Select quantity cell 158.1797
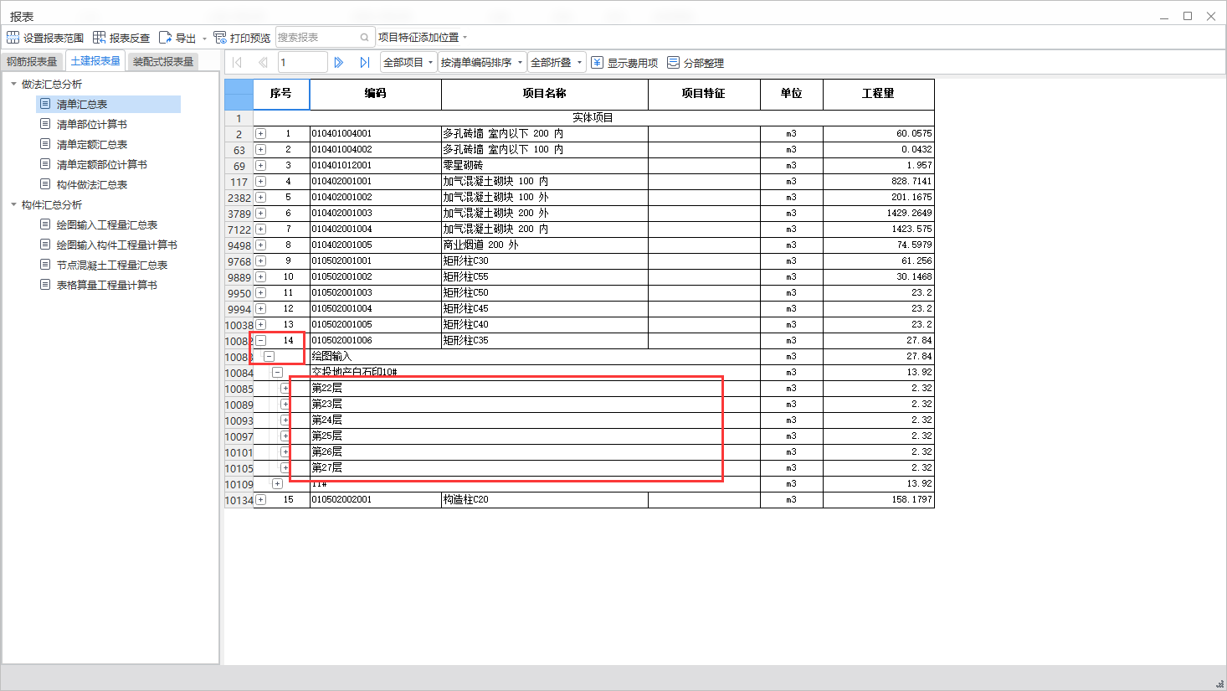 [x=879, y=500]
